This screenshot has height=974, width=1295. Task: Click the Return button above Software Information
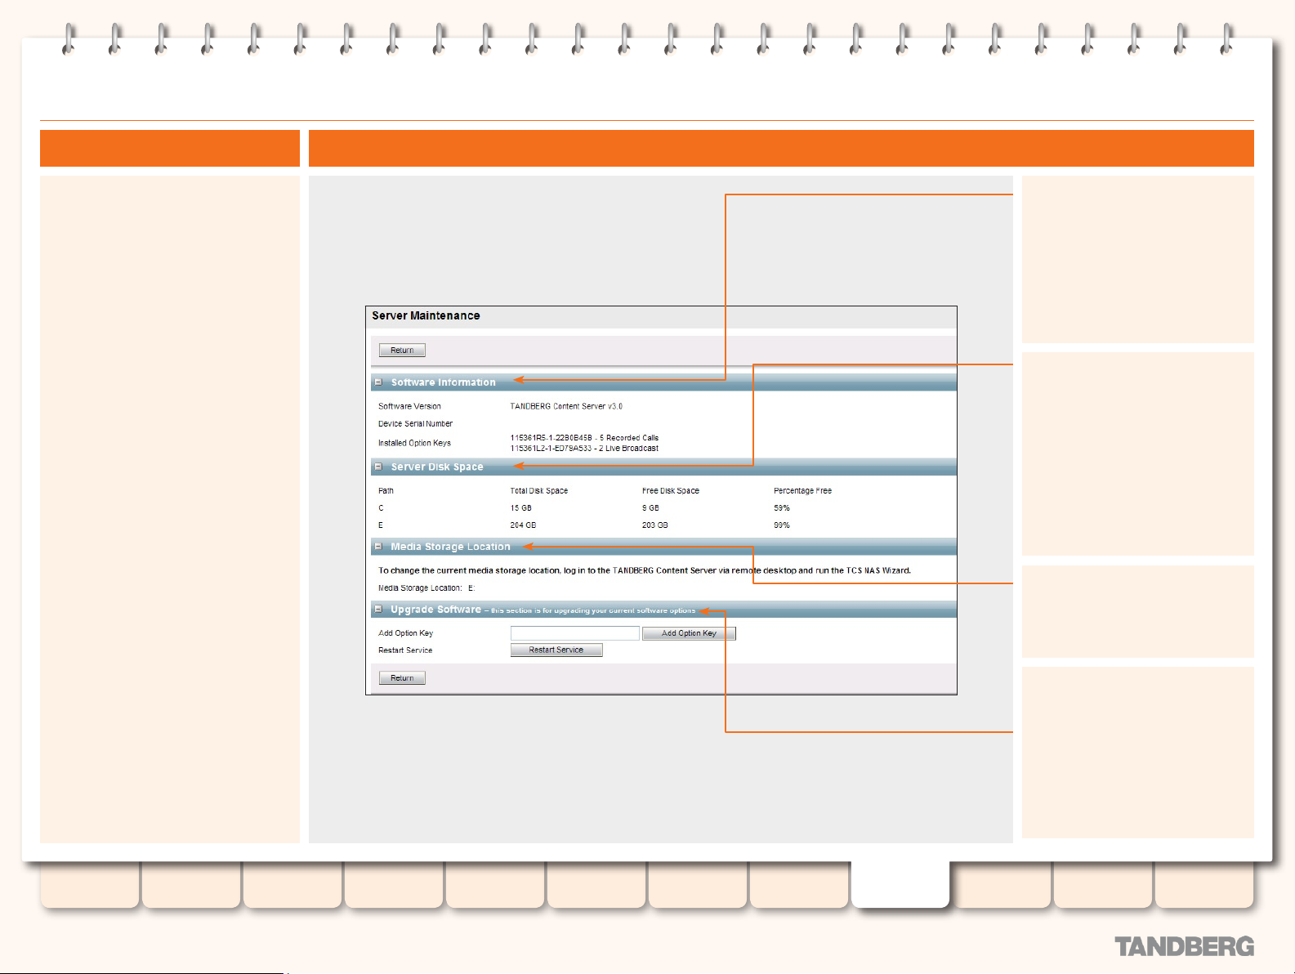coord(402,351)
